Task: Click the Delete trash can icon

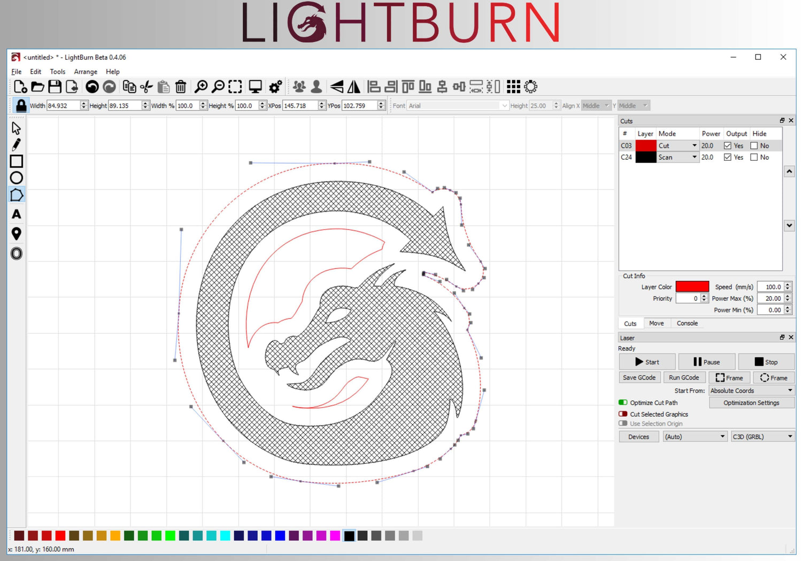Action: click(181, 87)
